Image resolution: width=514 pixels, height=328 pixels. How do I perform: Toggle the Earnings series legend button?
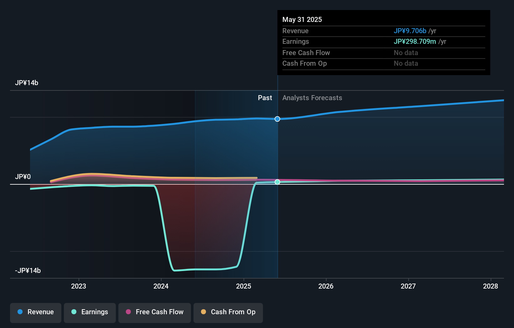90,313
